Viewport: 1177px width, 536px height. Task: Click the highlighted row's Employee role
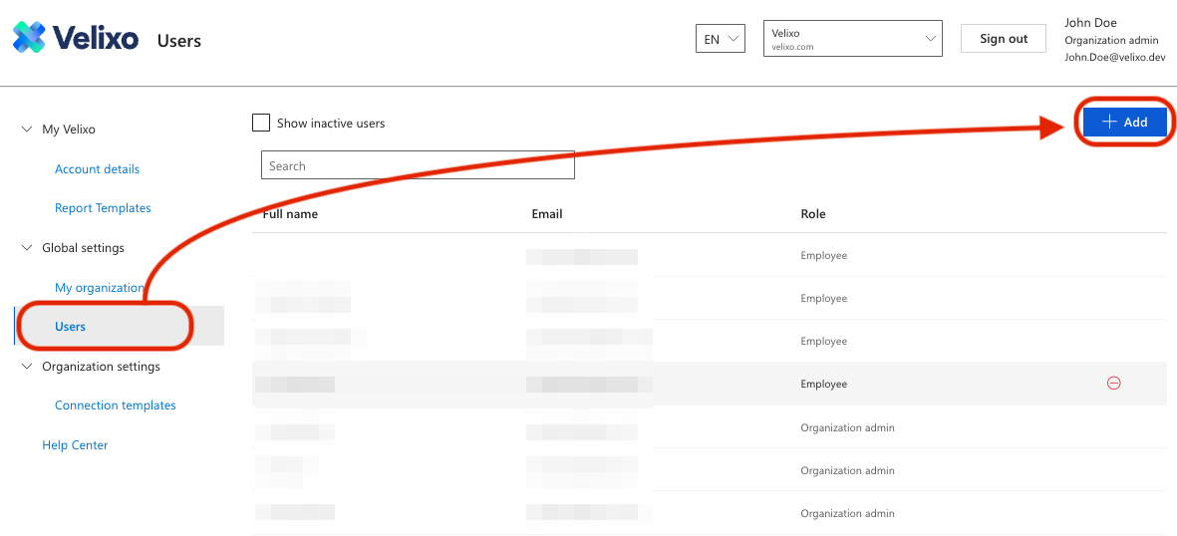point(823,384)
